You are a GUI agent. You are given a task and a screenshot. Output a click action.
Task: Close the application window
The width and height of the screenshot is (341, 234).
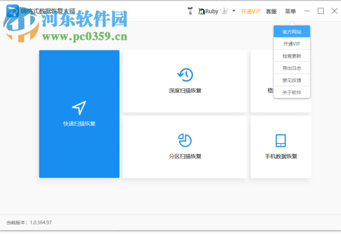pyautogui.click(x=335, y=11)
